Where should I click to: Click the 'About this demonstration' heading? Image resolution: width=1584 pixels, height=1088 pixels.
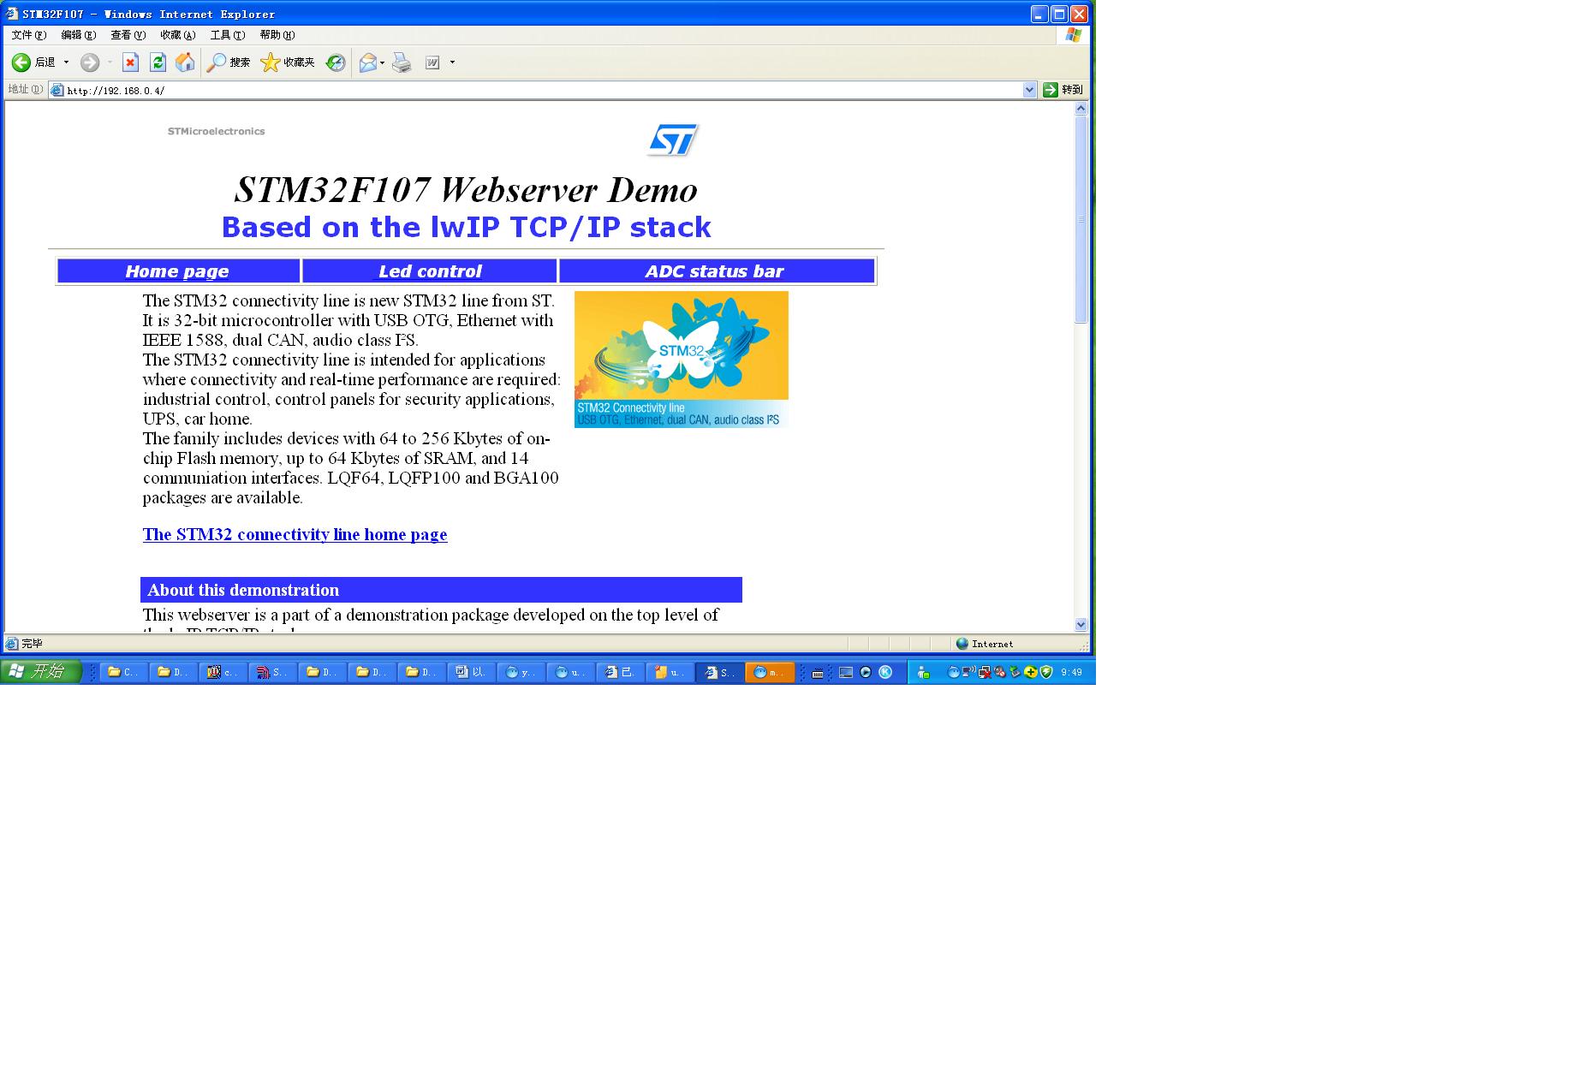click(243, 590)
